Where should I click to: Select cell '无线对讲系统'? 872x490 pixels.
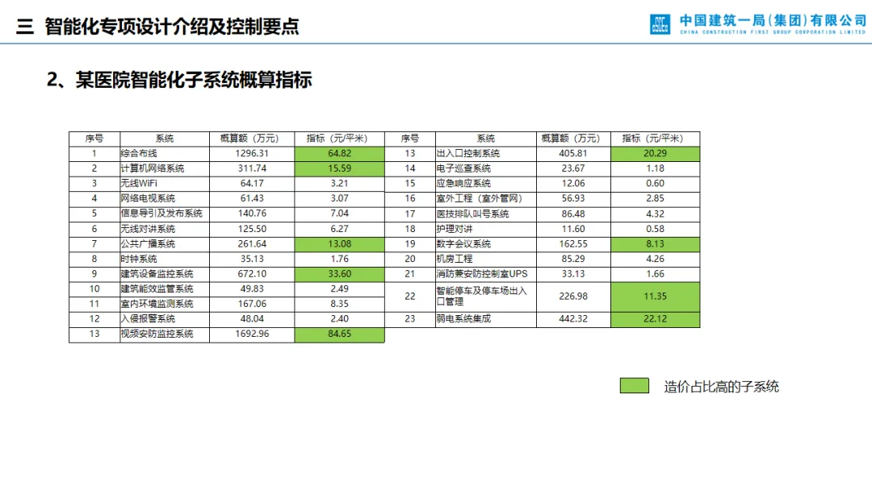[x=165, y=229]
